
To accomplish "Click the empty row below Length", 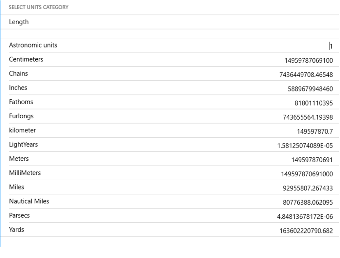I will (x=170, y=33).
